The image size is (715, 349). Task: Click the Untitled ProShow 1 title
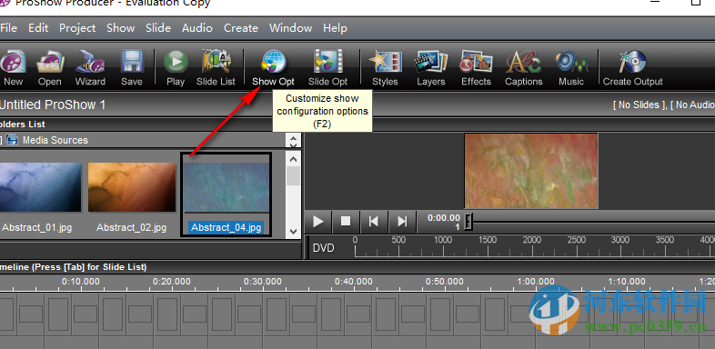53,105
